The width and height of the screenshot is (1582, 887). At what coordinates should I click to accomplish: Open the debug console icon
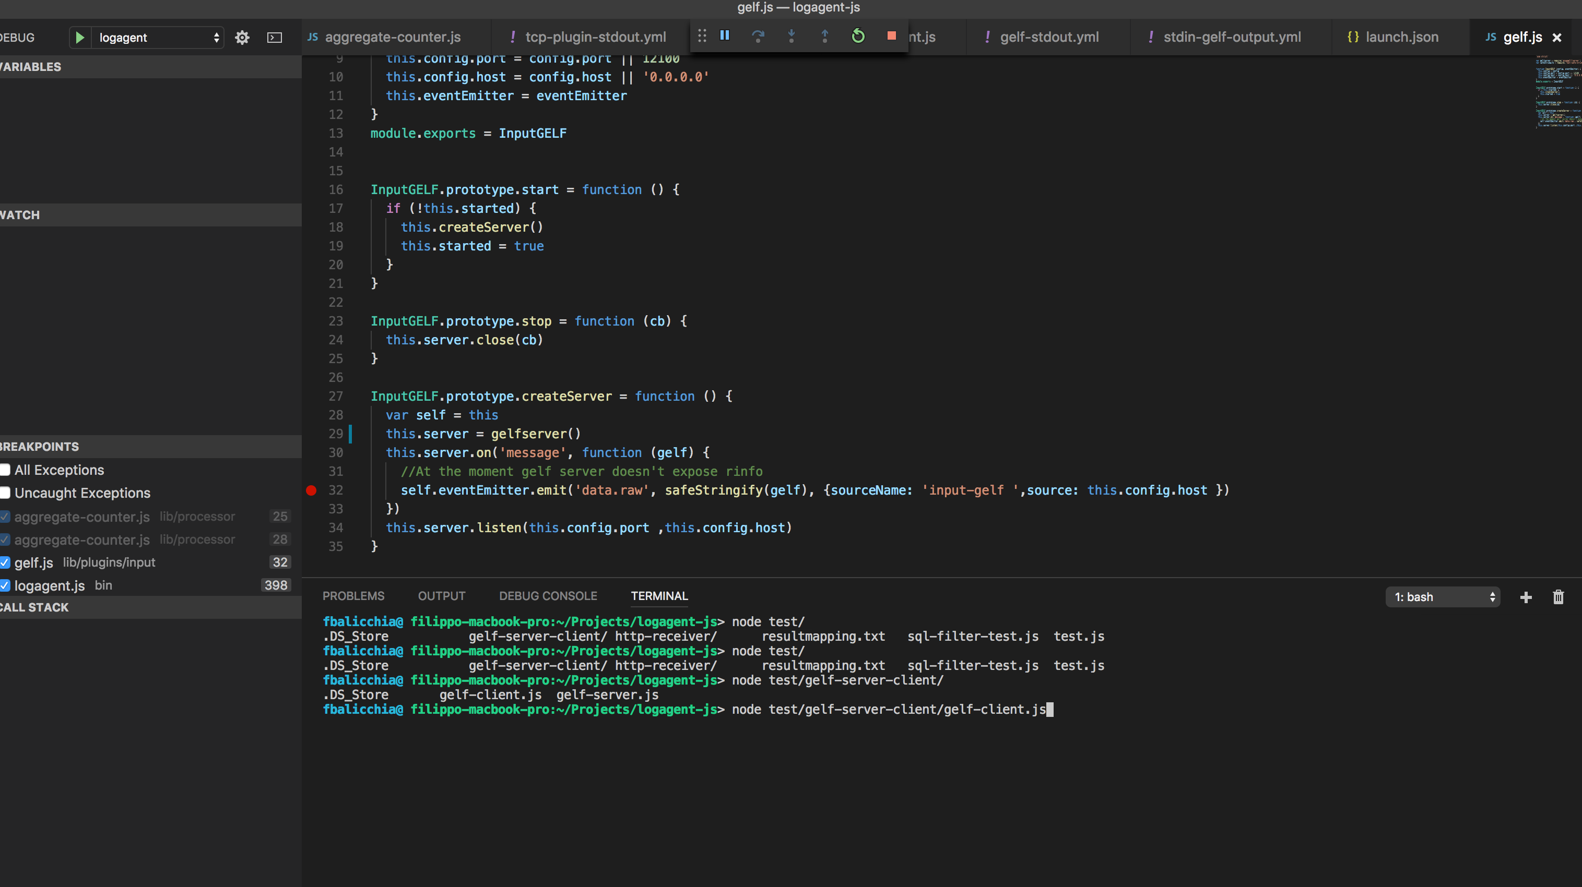[275, 38]
